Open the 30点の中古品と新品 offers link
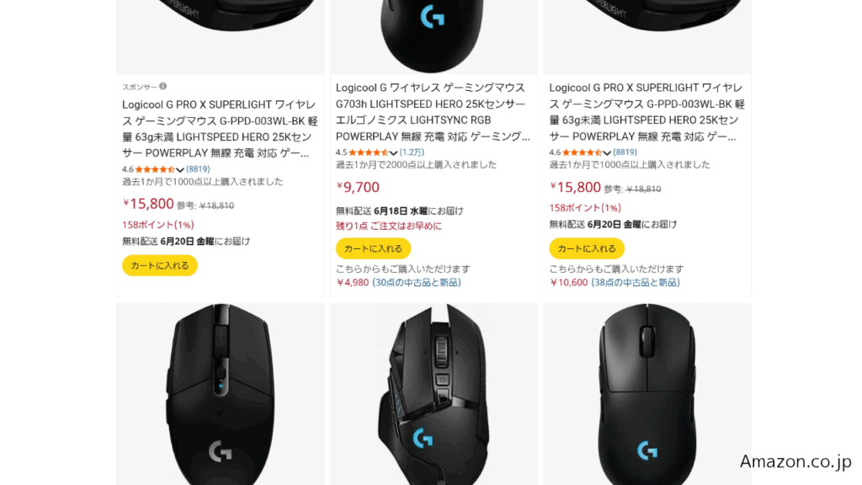862x485 pixels. pyautogui.click(x=417, y=283)
